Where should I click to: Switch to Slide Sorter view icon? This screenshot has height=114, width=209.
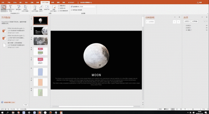tap(177, 109)
